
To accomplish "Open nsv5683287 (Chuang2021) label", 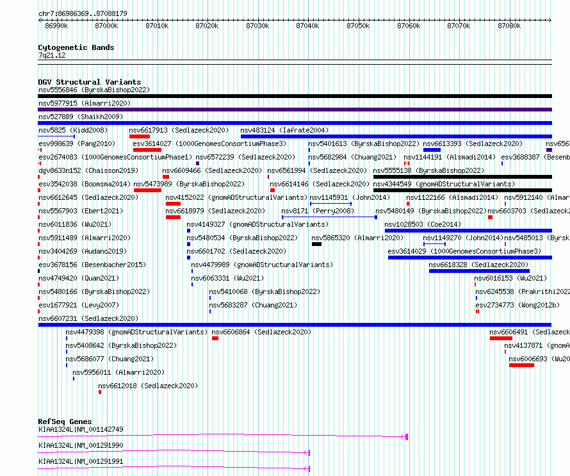I will tap(253, 305).
